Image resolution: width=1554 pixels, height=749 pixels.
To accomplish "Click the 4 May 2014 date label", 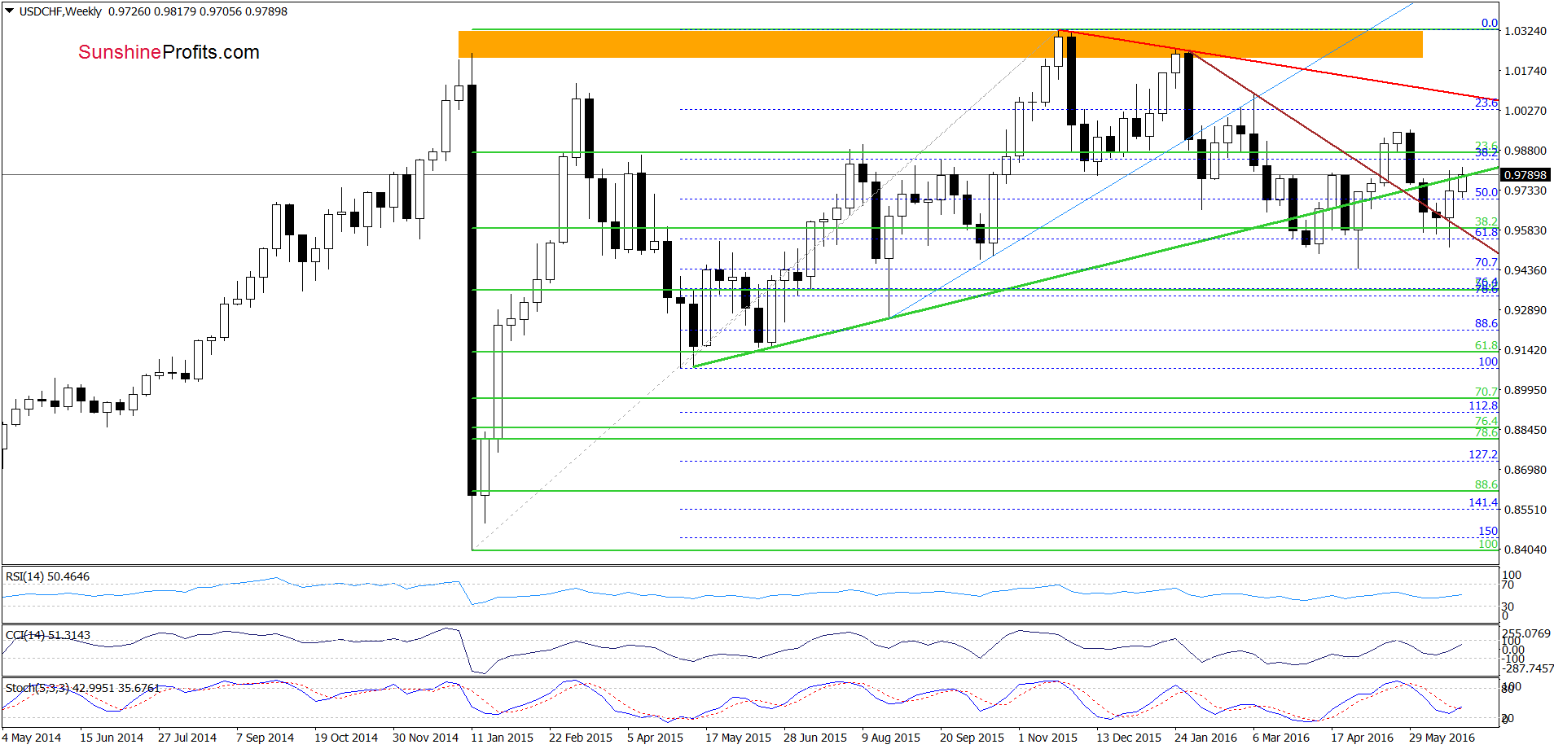I will [x=31, y=738].
